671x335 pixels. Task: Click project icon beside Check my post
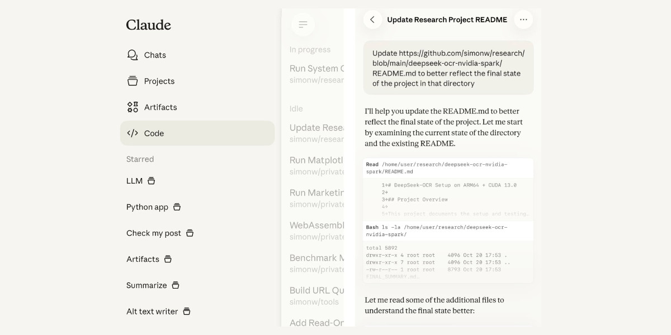190,233
